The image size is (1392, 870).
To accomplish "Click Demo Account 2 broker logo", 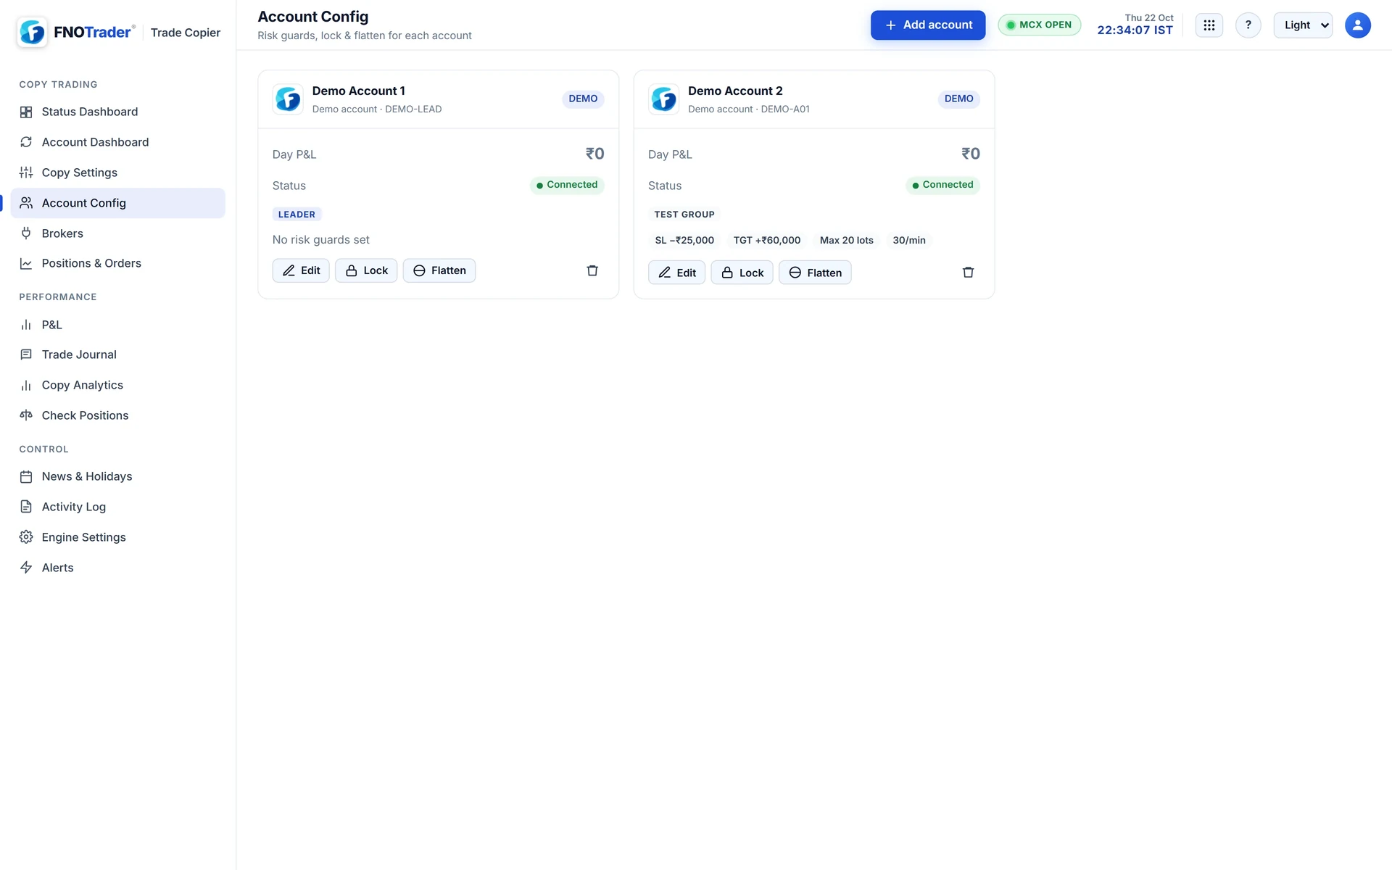I will coord(663,99).
